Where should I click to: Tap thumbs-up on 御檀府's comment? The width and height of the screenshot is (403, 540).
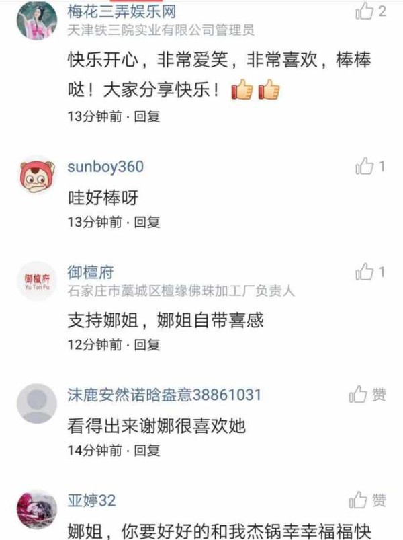(365, 272)
